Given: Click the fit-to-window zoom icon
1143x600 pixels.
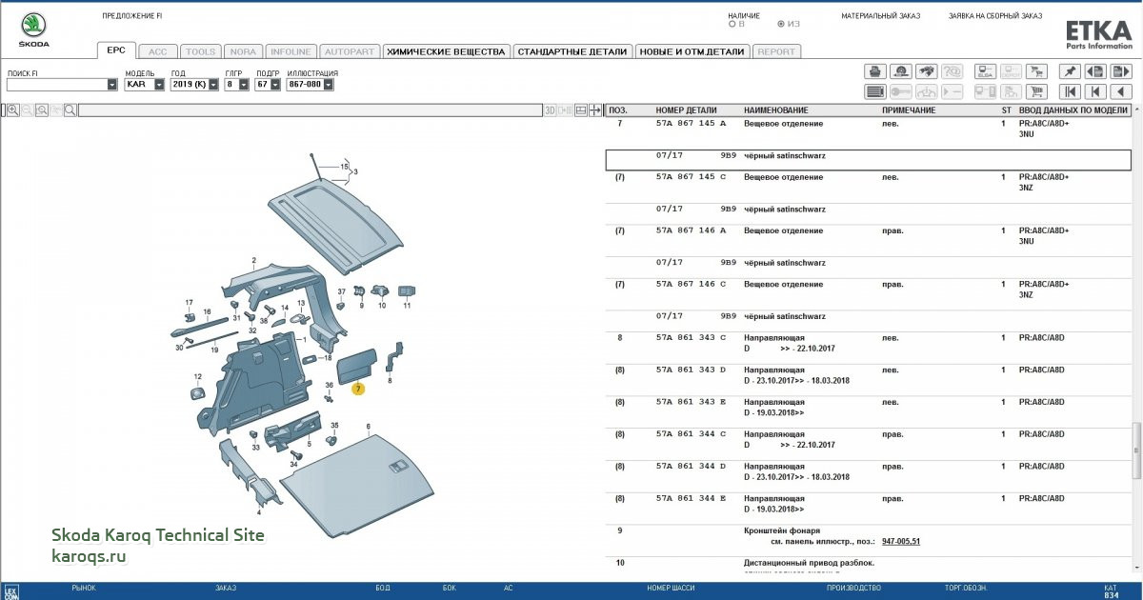Looking at the screenshot, I should tap(42, 110).
